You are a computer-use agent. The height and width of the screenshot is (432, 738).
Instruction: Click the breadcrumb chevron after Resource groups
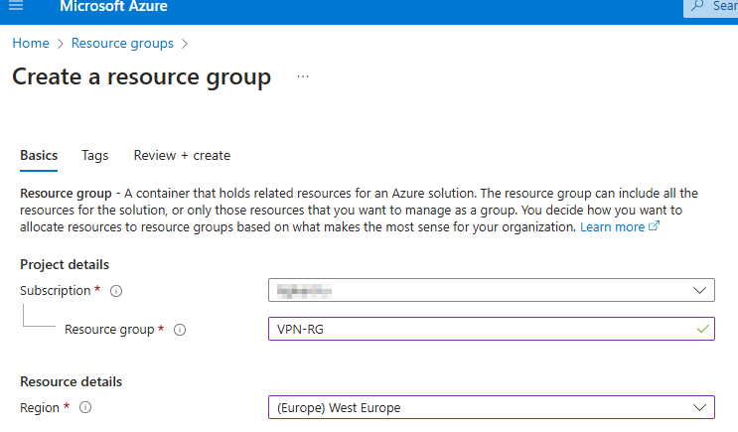click(185, 44)
